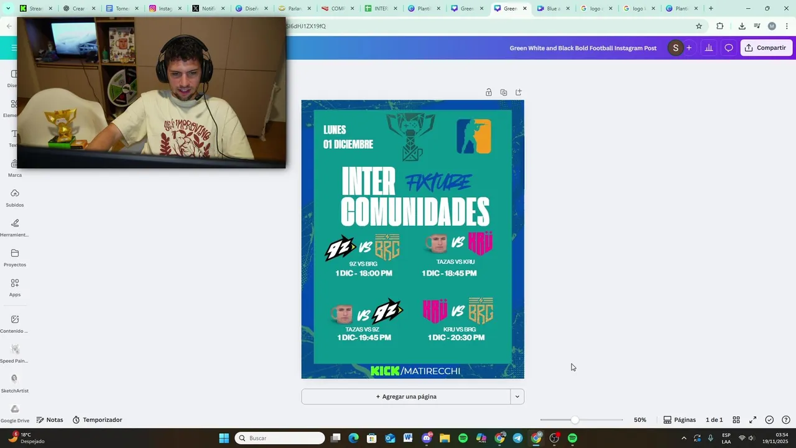Open Chrome downloads icon
Screen dimensions: 796x448
pyautogui.click(x=742, y=26)
